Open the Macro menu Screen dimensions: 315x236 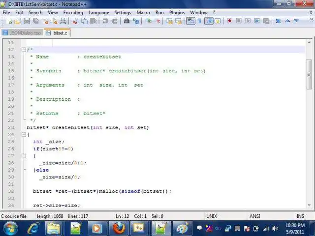(143, 12)
